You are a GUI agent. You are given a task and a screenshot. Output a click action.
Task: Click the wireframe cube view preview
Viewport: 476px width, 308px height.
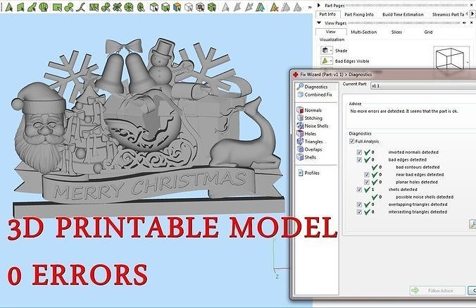click(x=449, y=58)
